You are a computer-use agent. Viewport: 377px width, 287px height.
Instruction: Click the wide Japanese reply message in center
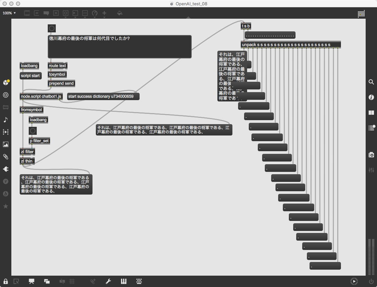(164, 130)
